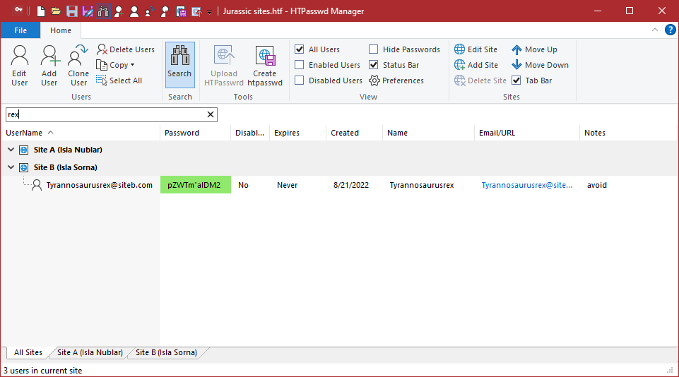Open help with the question mark icon
679x377 pixels.
click(x=670, y=30)
